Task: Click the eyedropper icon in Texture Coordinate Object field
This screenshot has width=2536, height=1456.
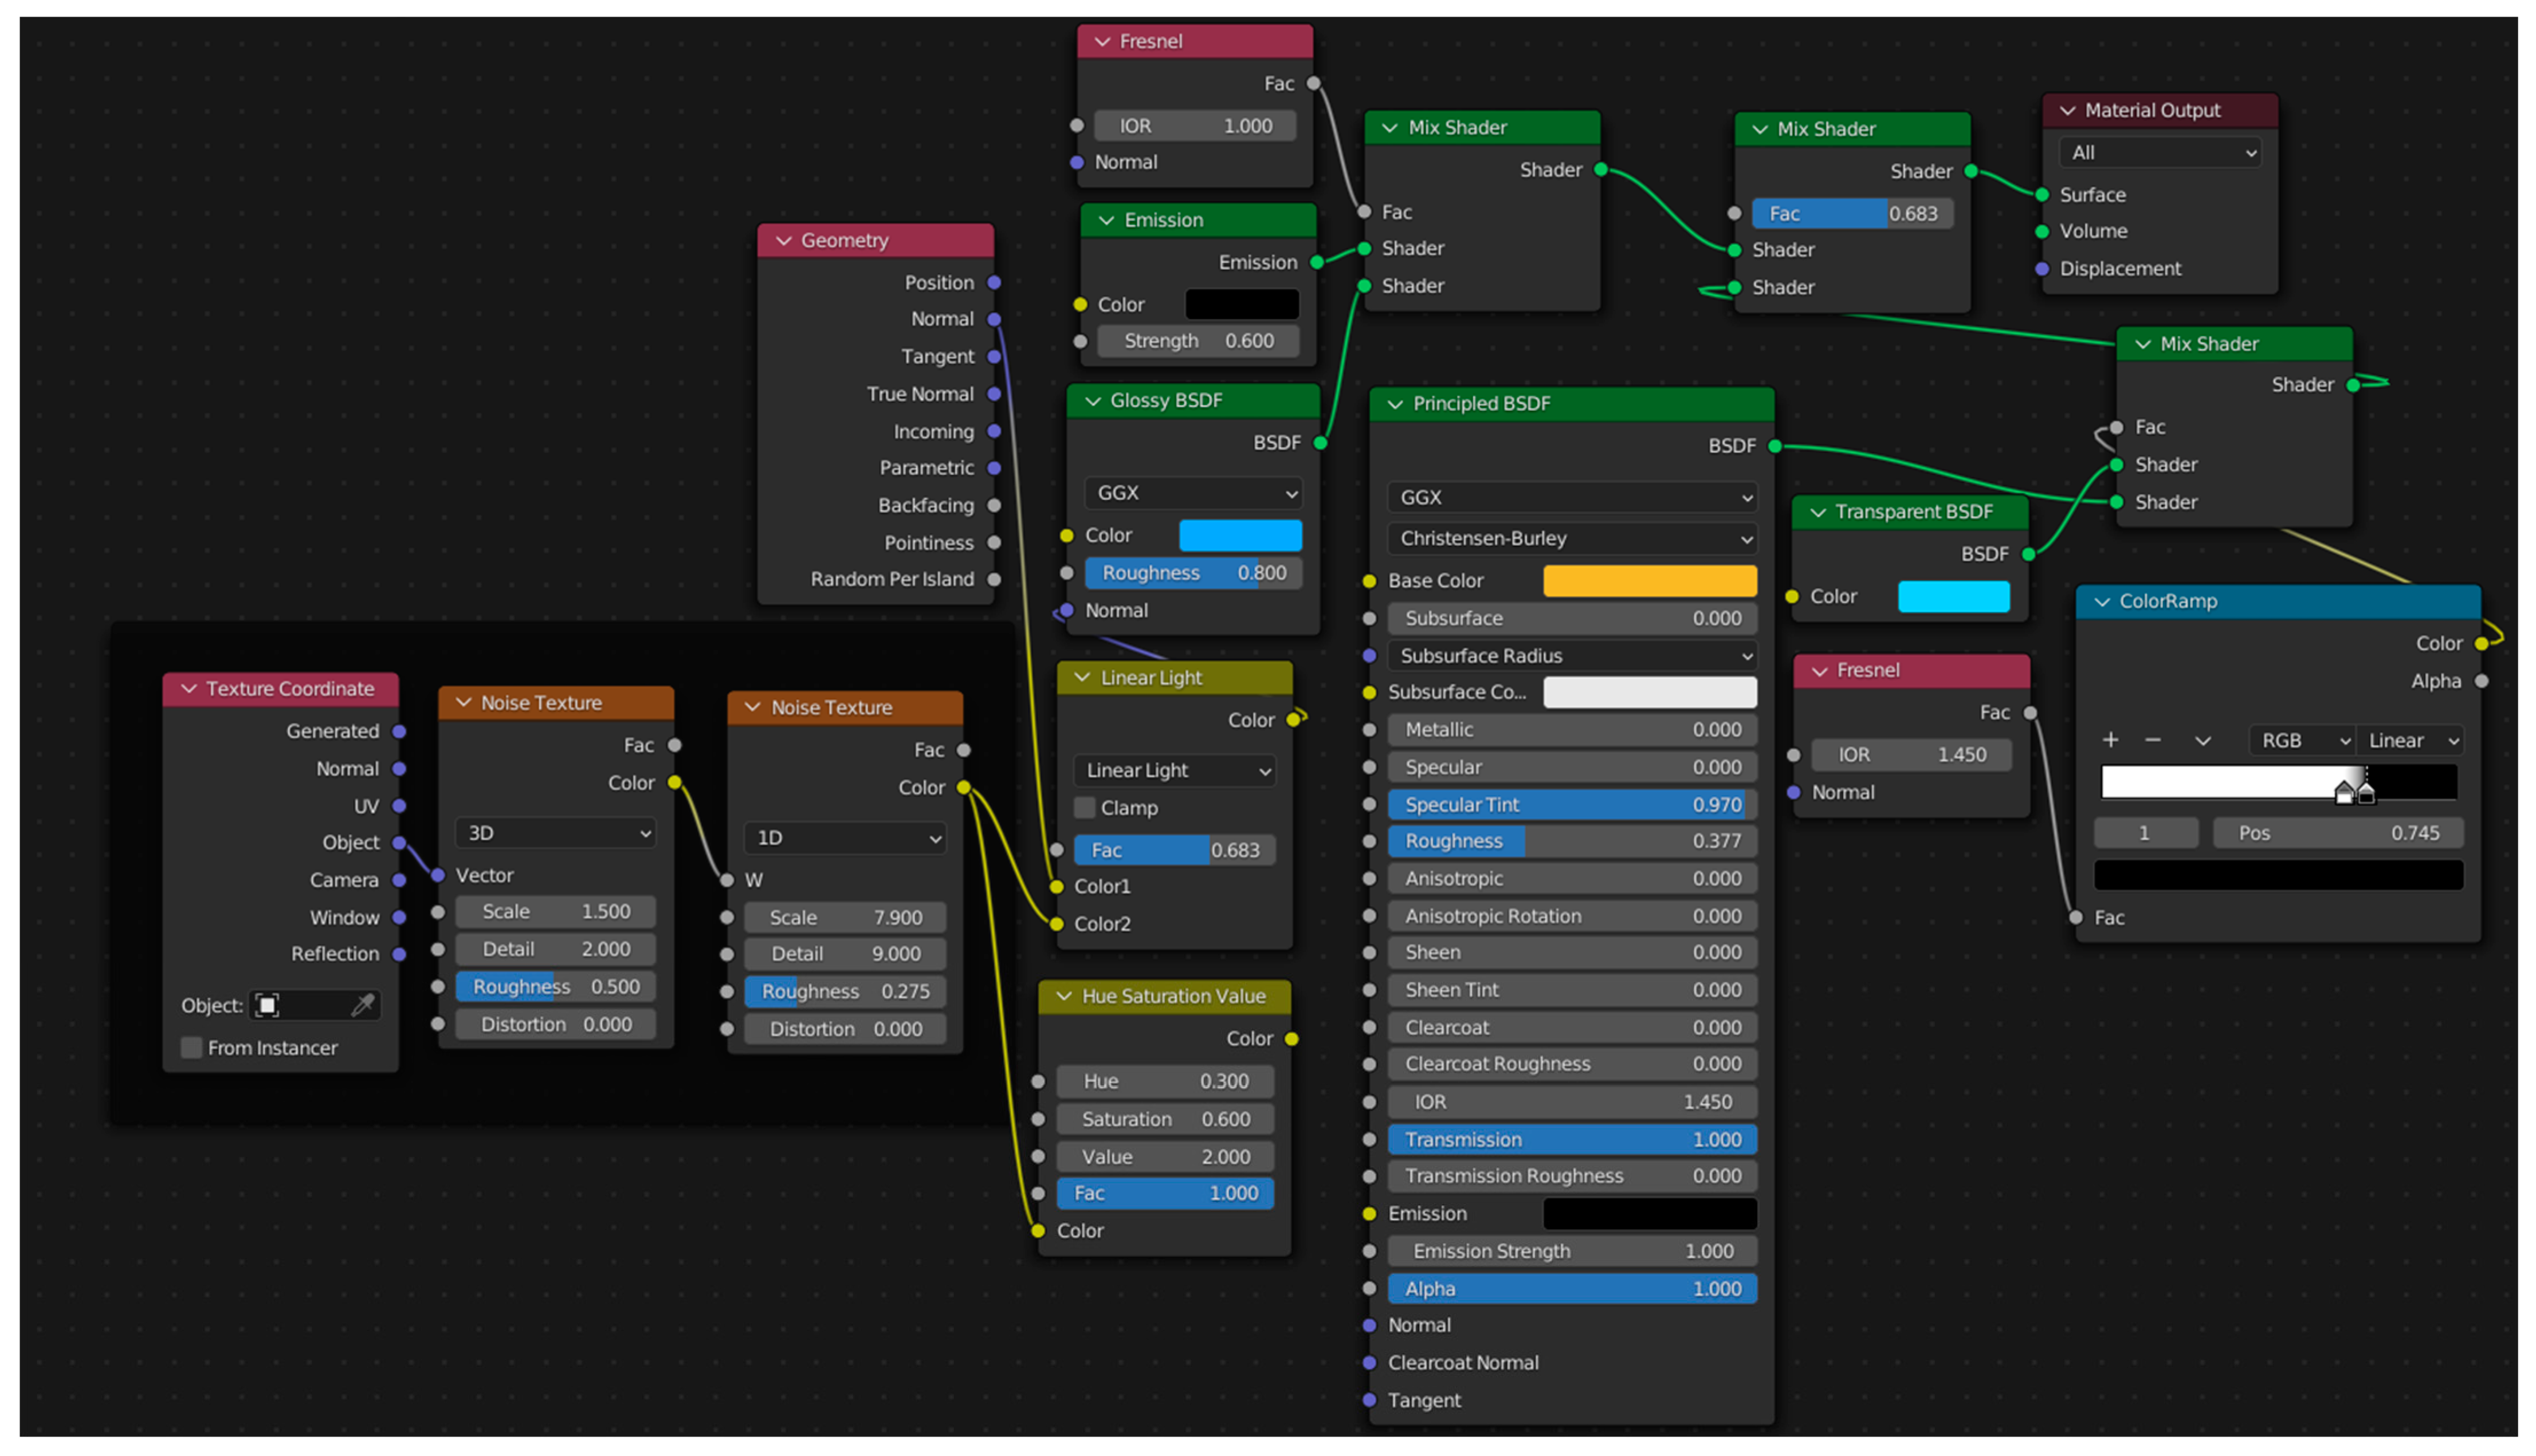Action: click(364, 1005)
